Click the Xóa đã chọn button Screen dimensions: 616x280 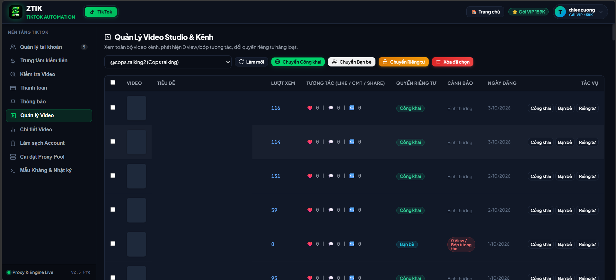[x=452, y=62]
